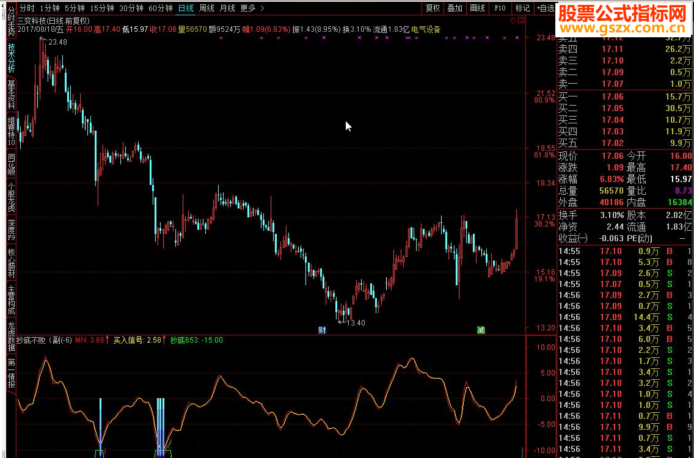Switch to 月线 monthly chart
This screenshot has height=458, width=694.
(x=227, y=8)
